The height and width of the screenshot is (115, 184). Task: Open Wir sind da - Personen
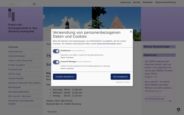click(x=20, y=96)
